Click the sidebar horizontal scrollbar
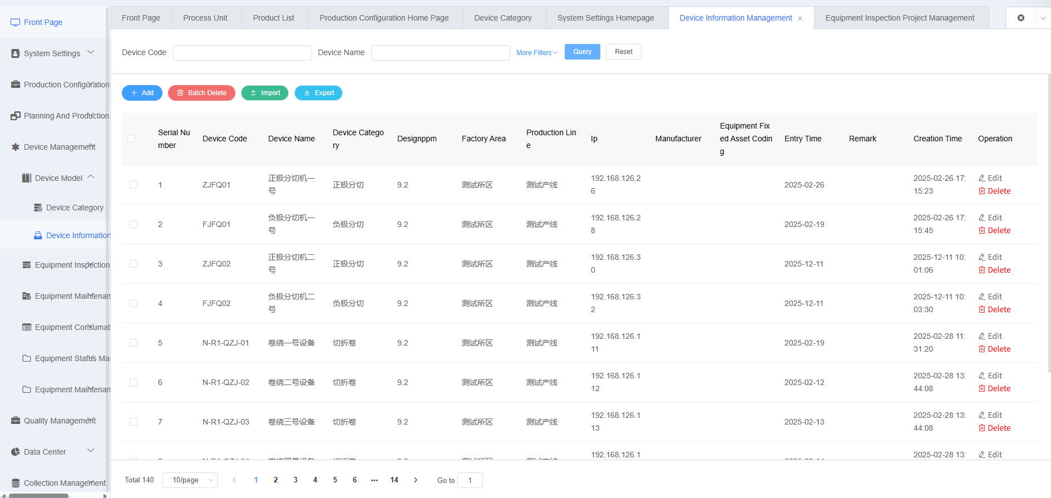This screenshot has height=498, width=1051. click(x=39, y=495)
